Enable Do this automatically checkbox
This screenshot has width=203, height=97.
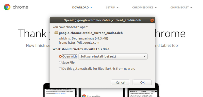click(60, 69)
